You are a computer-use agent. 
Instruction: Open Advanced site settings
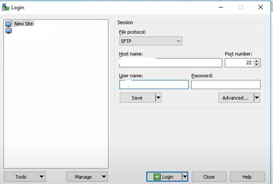click(x=235, y=98)
